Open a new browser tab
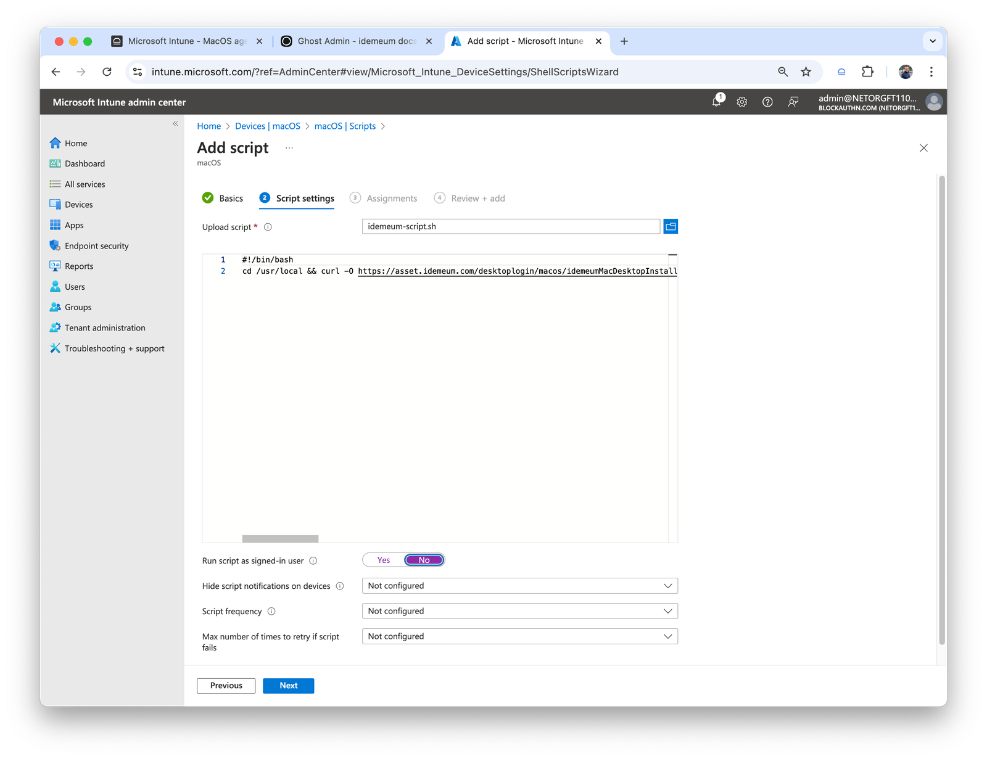 (x=624, y=41)
